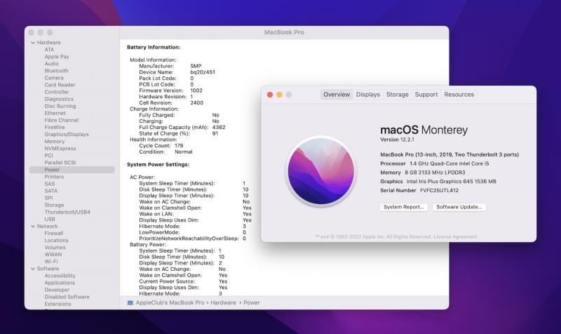561x334 pixels.
Task: Switch to the Displays tab
Action: 367,95
